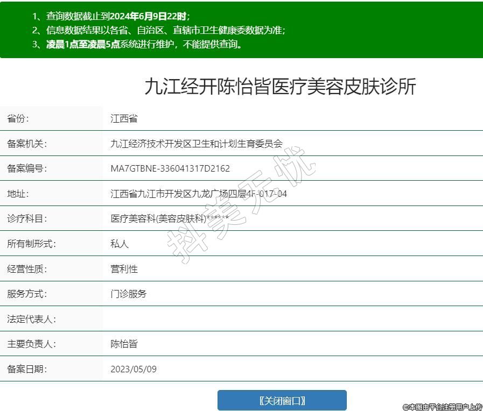Click the 关闭窗口 button

[x=282, y=401]
